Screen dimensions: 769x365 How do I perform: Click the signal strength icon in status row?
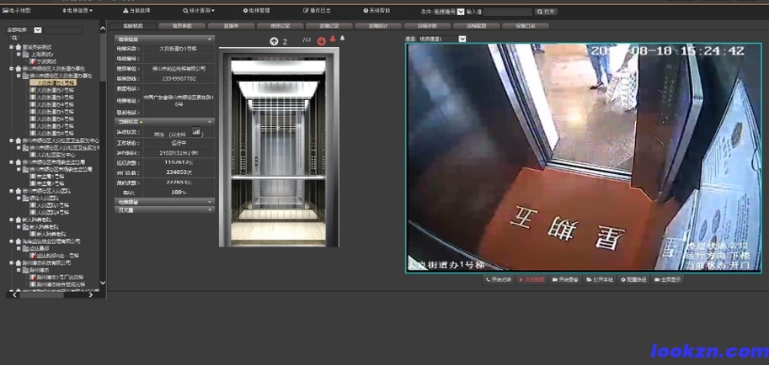click(197, 132)
